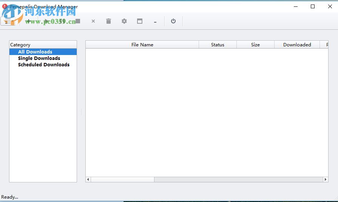Click the dash minimize-to-tray toolbar icon
The width and height of the screenshot is (338, 202).
coord(155,22)
